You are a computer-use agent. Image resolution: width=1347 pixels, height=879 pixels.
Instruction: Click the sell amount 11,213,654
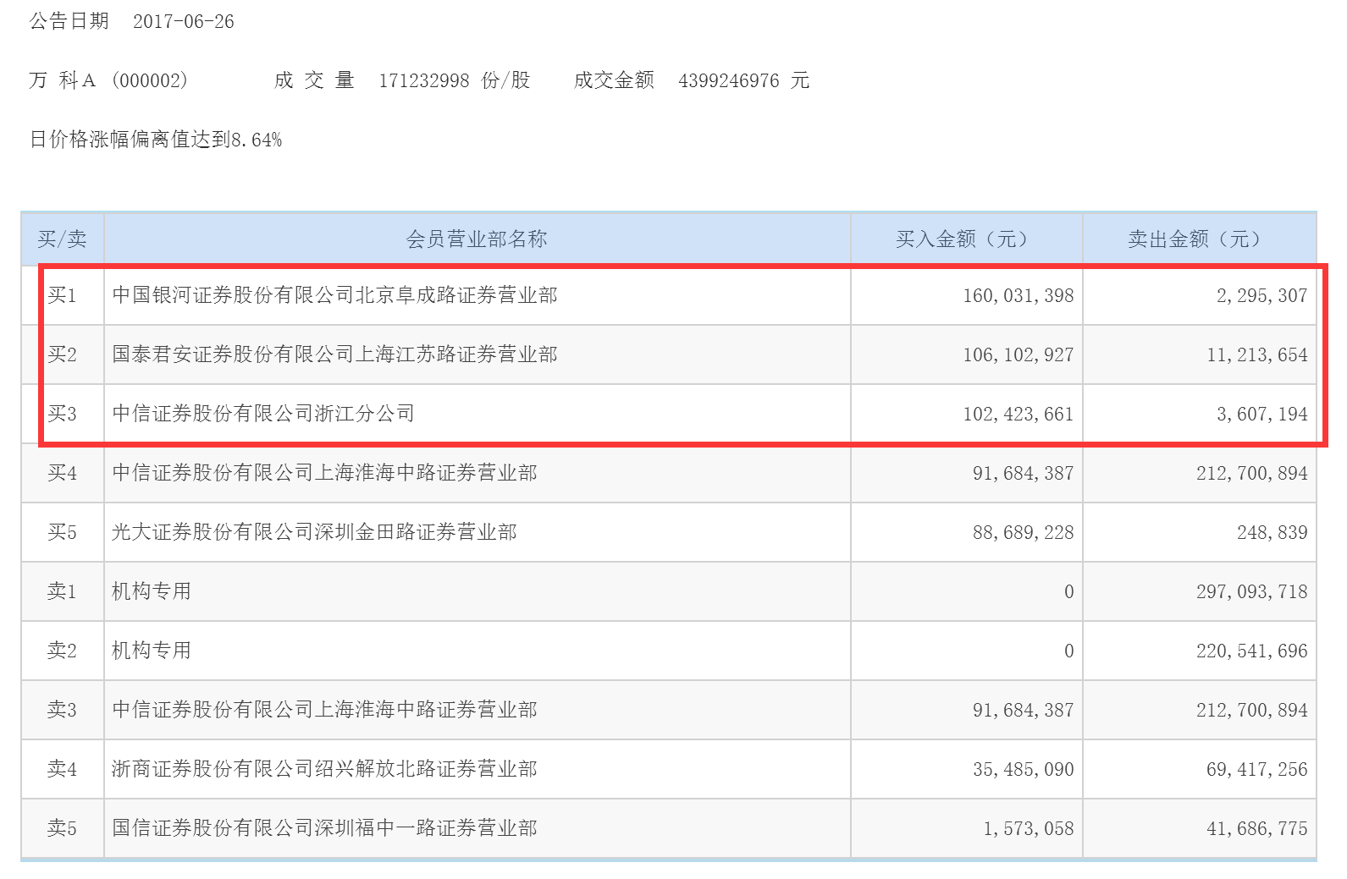coord(1257,354)
